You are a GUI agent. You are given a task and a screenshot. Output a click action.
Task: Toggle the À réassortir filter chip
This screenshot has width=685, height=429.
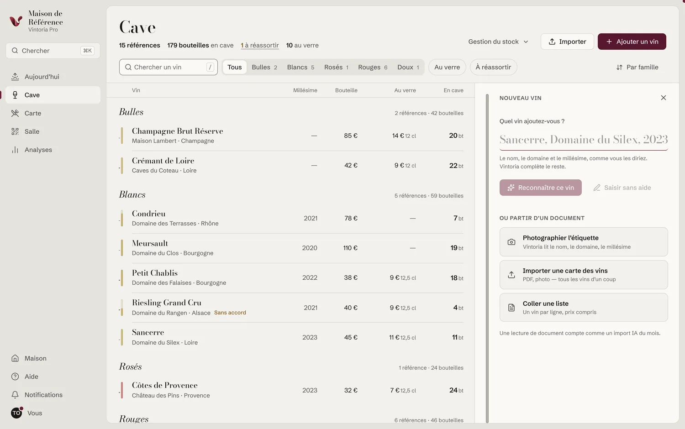[493, 67]
